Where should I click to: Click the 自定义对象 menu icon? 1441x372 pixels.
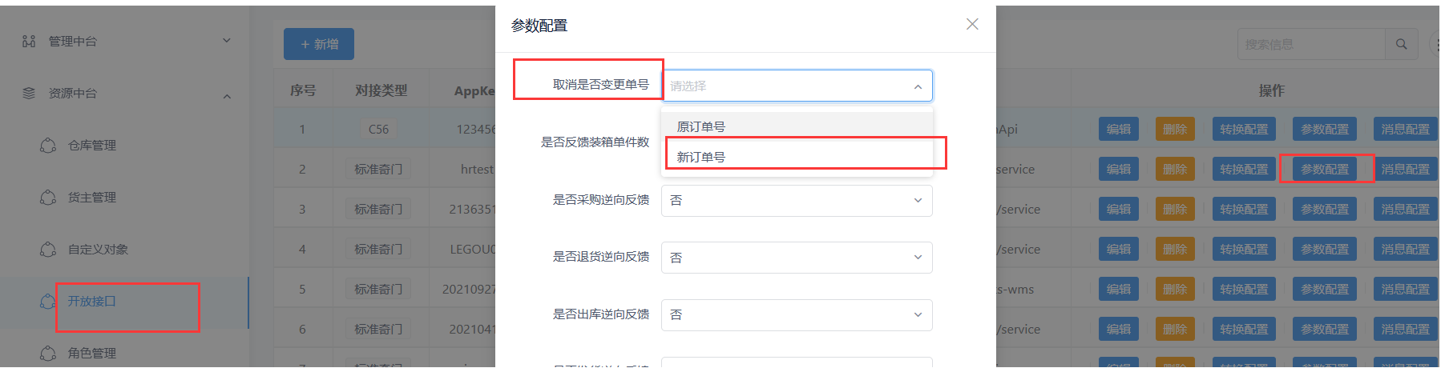[48, 249]
